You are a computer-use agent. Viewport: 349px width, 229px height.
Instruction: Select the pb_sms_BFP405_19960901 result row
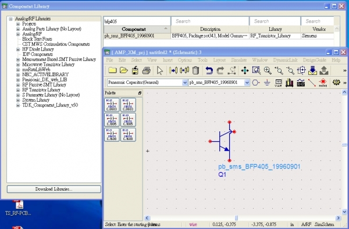point(219,36)
